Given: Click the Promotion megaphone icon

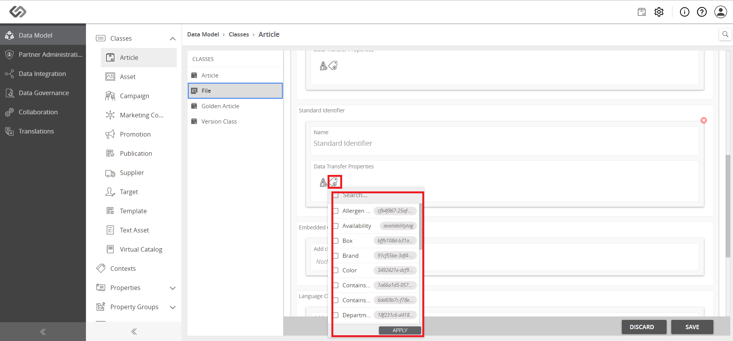Looking at the screenshot, I should (x=110, y=134).
